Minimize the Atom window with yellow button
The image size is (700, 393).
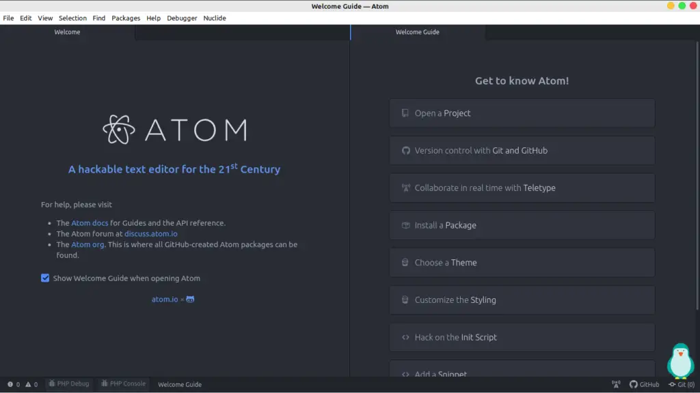coord(671,5)
